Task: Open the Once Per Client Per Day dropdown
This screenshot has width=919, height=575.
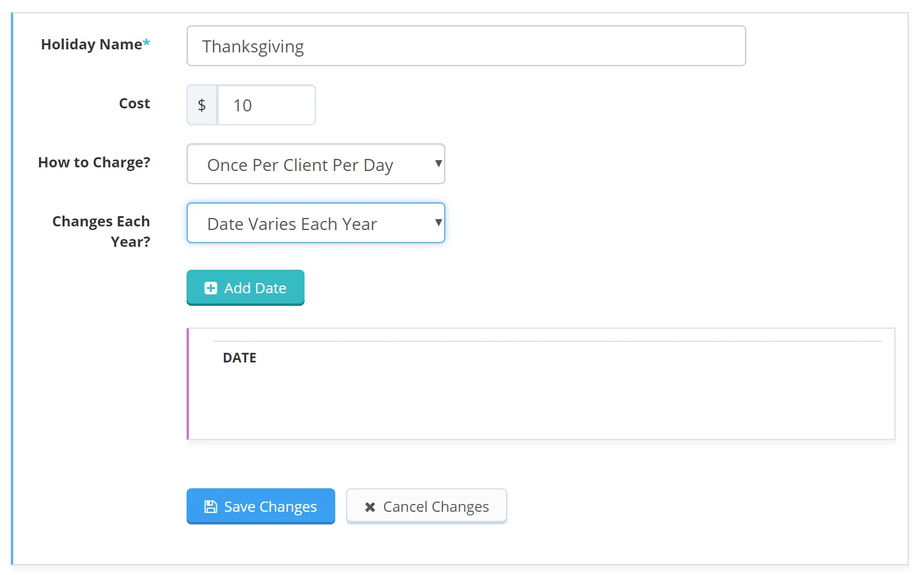Action: point(316,164)
